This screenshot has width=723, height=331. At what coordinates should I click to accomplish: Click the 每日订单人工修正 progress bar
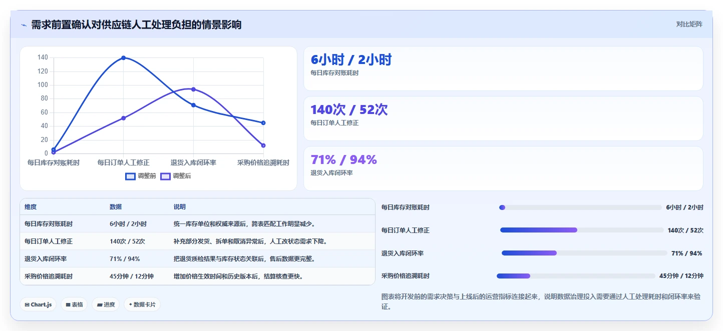coord(582,230)
